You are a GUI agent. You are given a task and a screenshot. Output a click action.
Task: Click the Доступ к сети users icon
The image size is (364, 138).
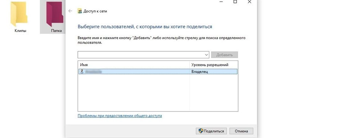click(x=80, y=11)
